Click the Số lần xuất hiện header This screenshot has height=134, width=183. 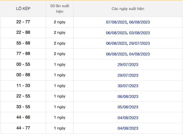point(59,9)
